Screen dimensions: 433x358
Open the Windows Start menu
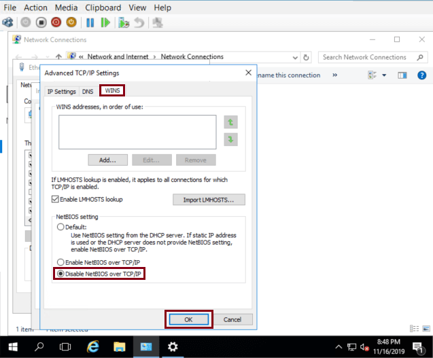13,346
